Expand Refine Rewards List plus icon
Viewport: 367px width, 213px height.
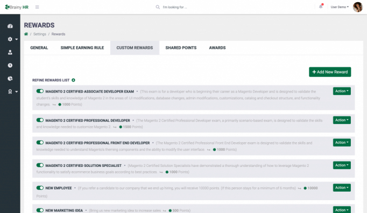tap(74, 80)
